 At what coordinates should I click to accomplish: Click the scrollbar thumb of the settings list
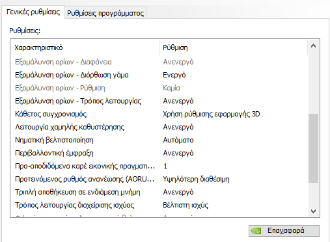(x=313, y=148)
